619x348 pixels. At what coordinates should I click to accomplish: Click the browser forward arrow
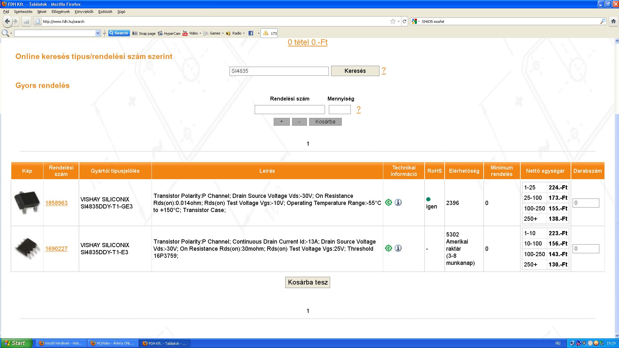click(15, 22)
